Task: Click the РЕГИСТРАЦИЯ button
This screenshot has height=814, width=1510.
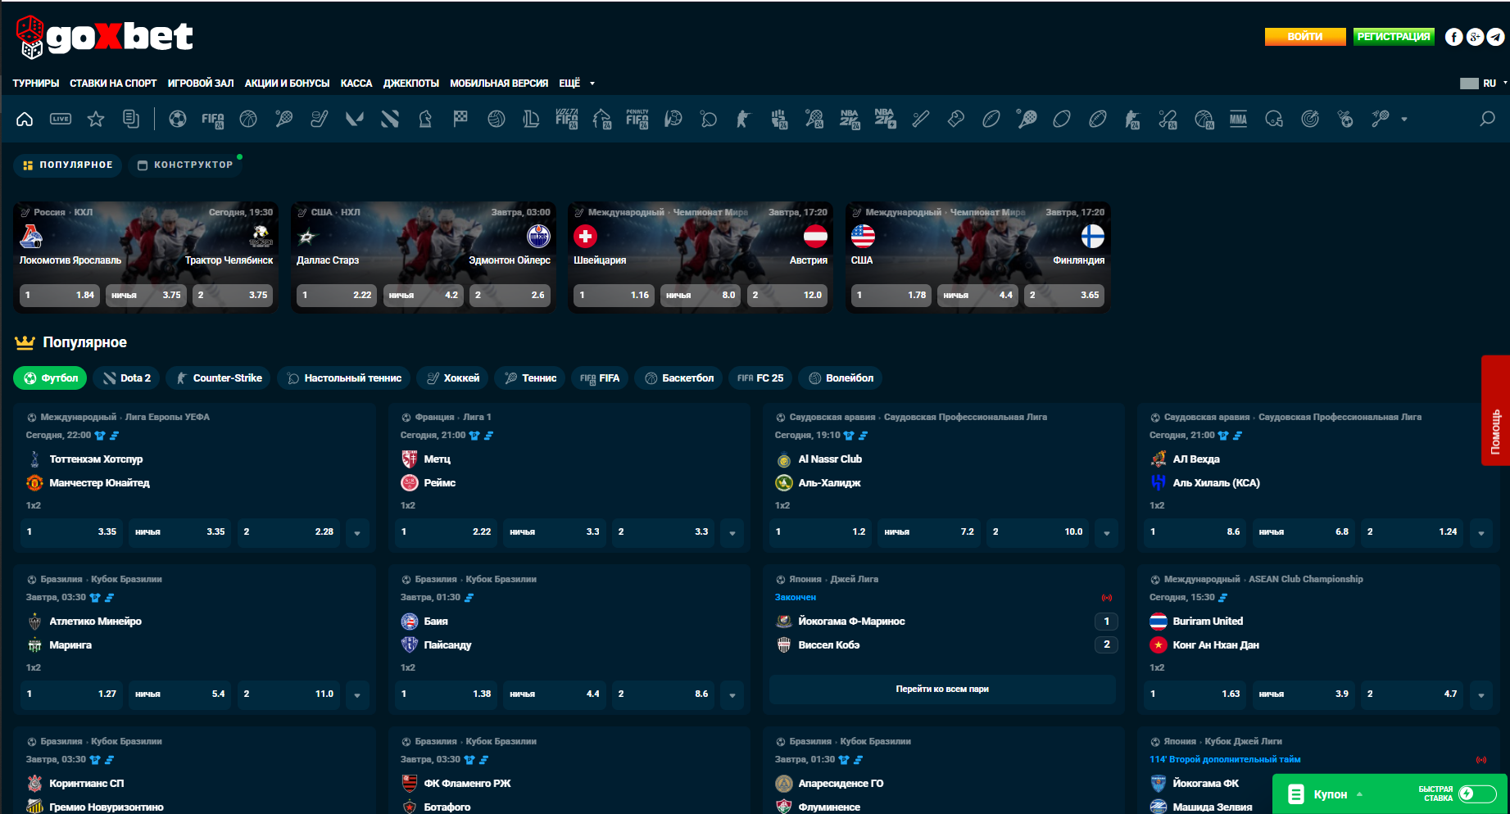Action: click(1394, 37)
